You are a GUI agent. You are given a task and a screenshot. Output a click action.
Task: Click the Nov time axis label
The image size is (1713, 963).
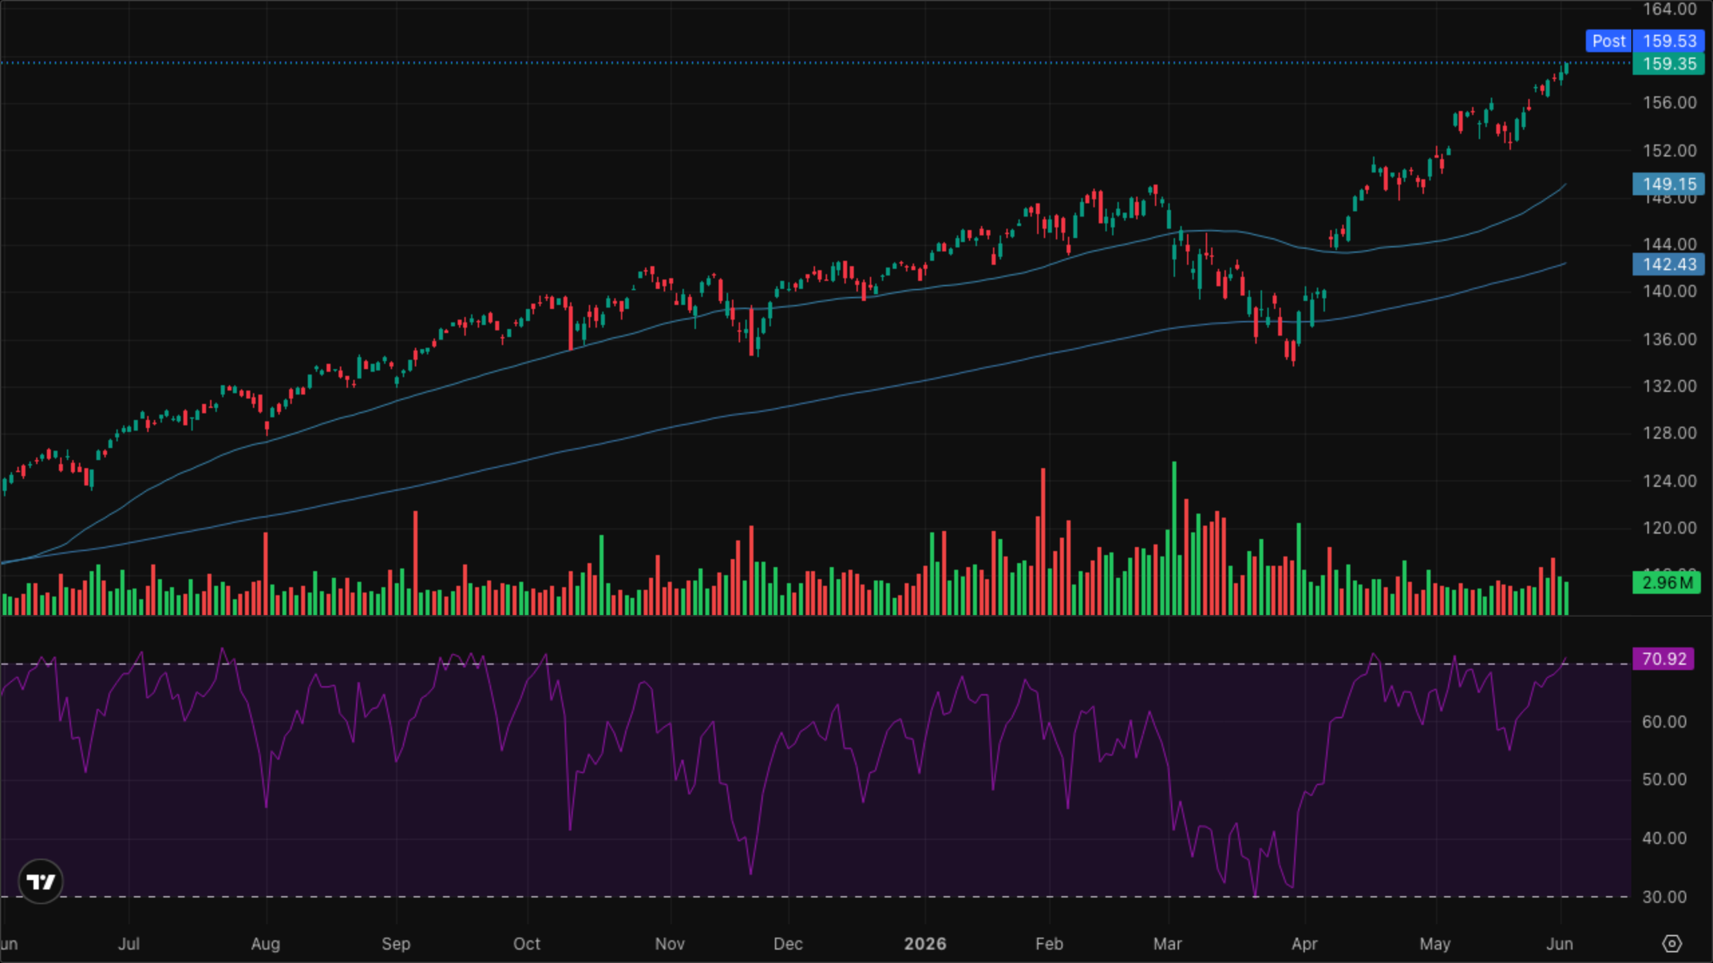coord(670,944)
